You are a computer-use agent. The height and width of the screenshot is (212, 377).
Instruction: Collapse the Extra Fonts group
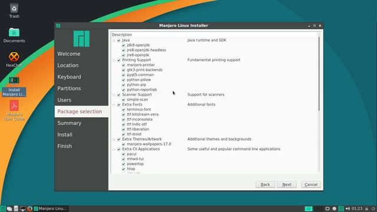point(114,105)
